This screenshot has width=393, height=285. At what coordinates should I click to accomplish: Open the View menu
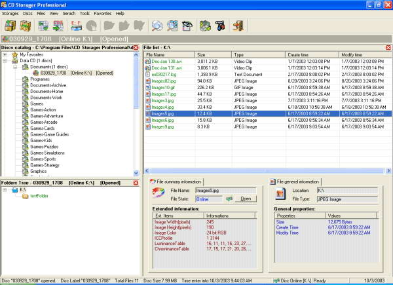coord(54,14)
